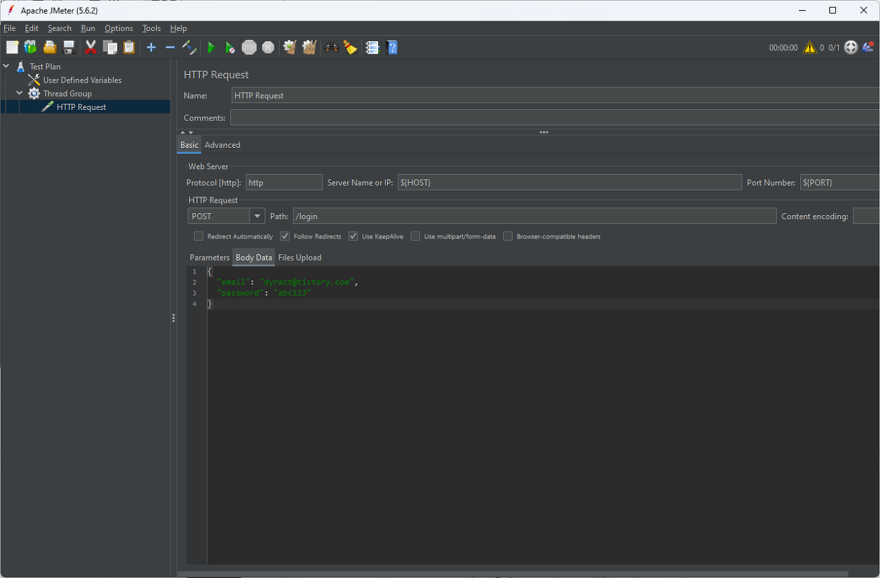Switch to the Advanced tab
Viewport: 880px width, 578px height.
click(223, 145)
